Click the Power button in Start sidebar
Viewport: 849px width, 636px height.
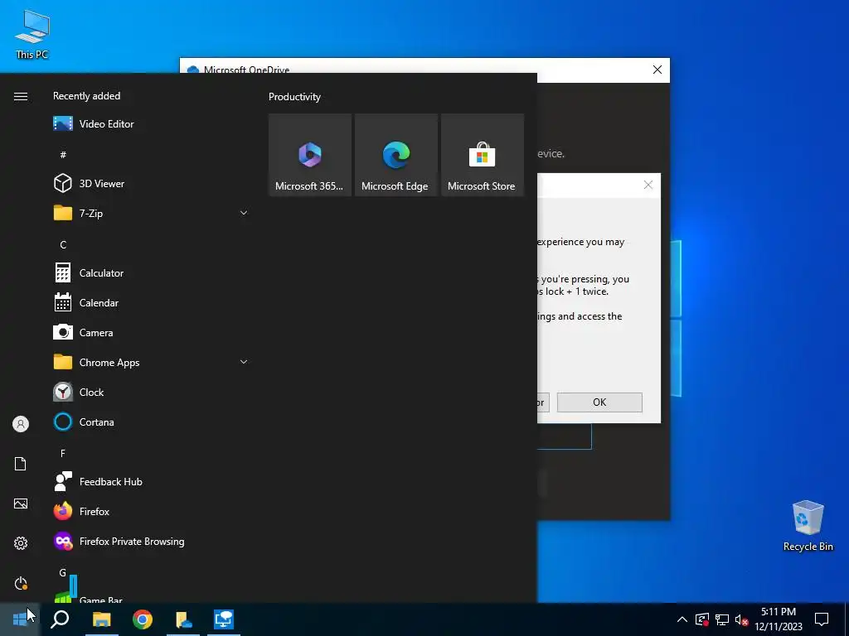(21, 583)
